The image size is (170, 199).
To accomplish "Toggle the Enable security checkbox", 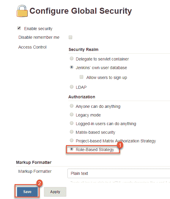I will point(19,28).
